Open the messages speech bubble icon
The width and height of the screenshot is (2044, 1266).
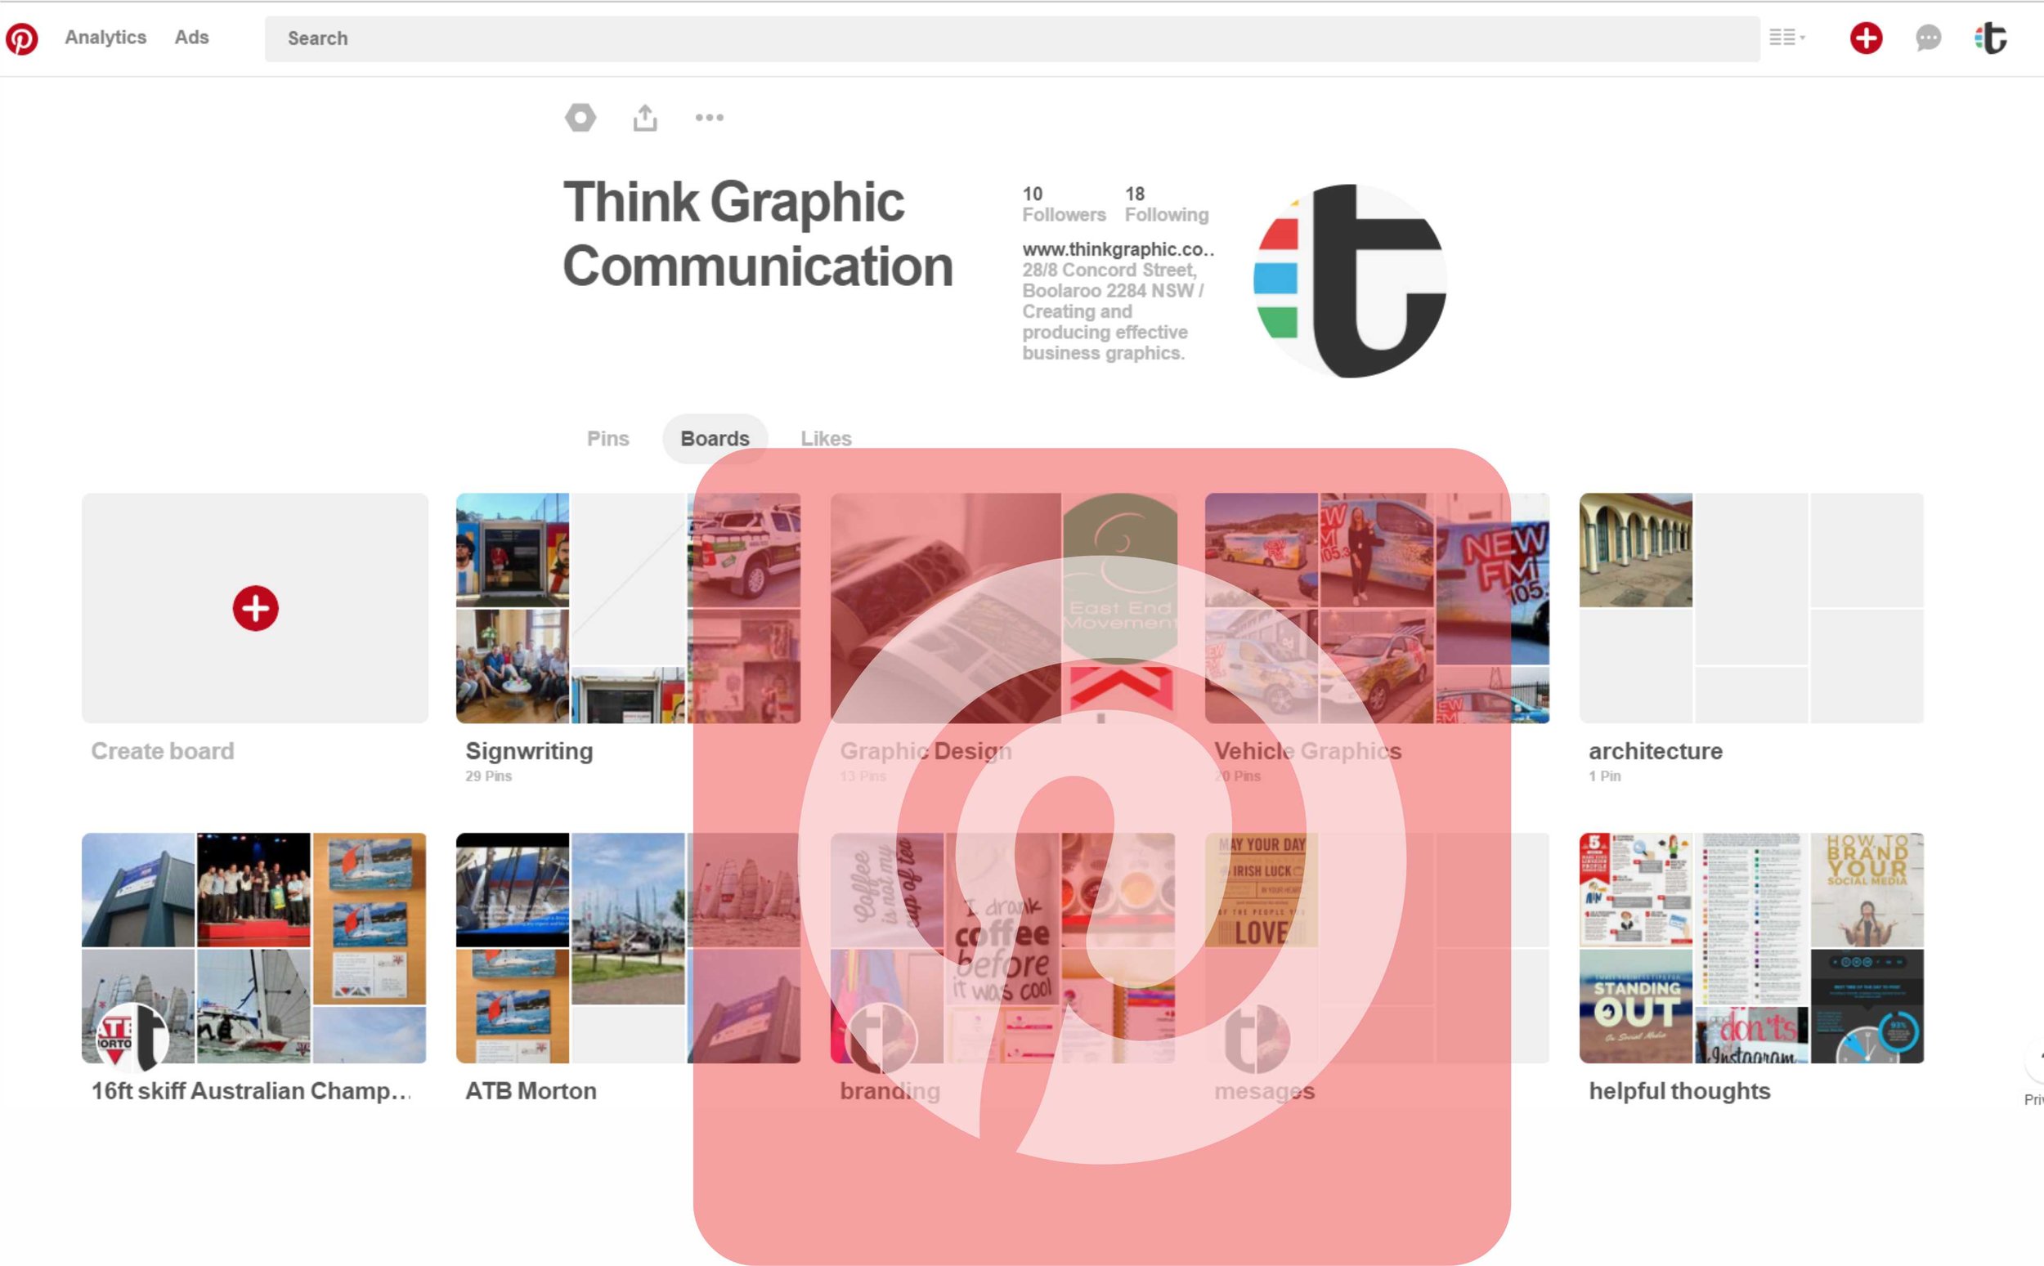(x=1928, y=38)
